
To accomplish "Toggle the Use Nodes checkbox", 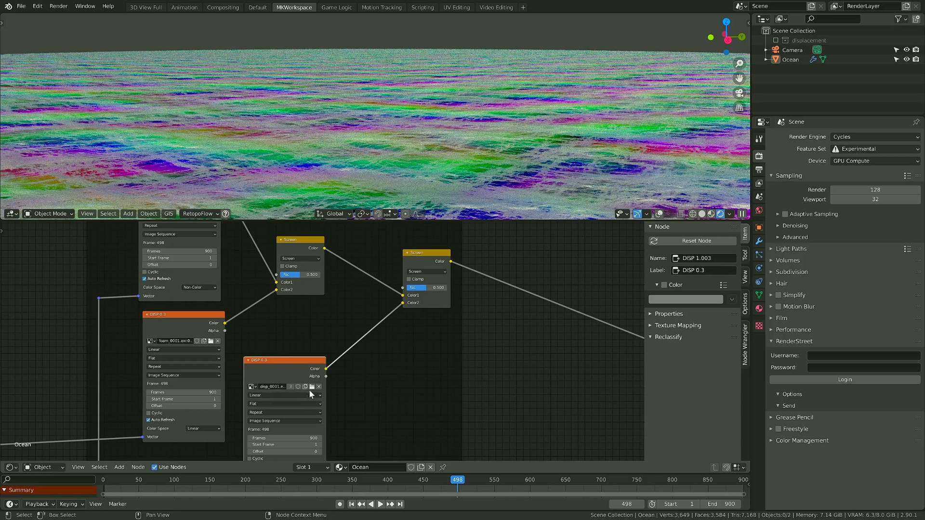I will click(x=154, y=467).
